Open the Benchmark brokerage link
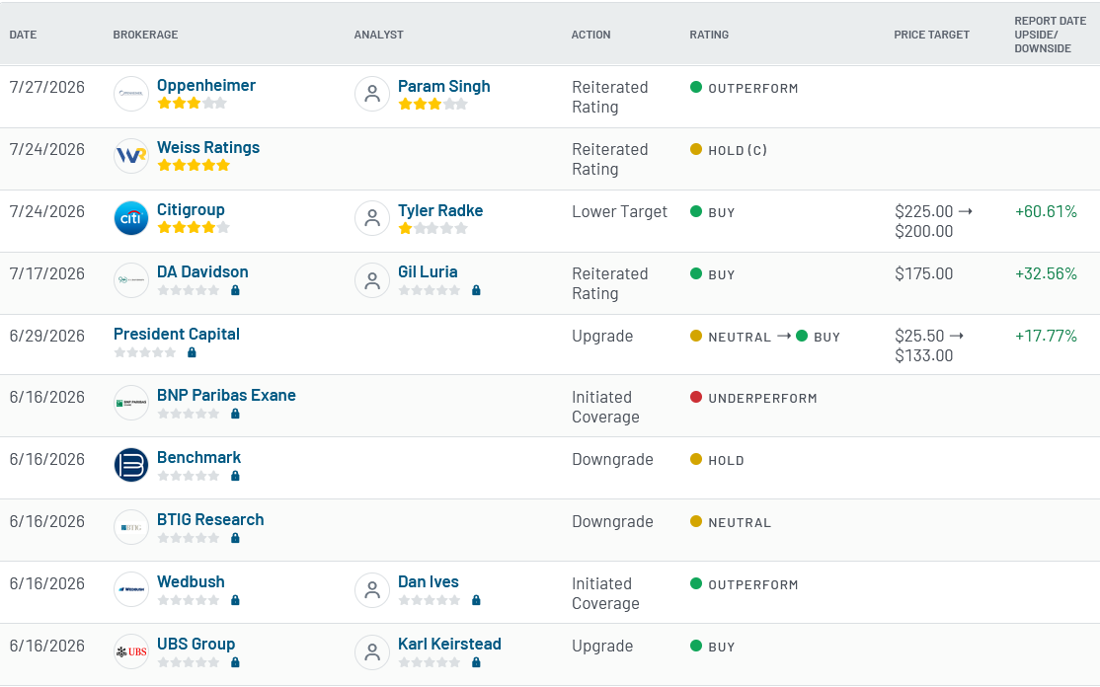This screenshot has height=687, width=1100. pos(199,458)
